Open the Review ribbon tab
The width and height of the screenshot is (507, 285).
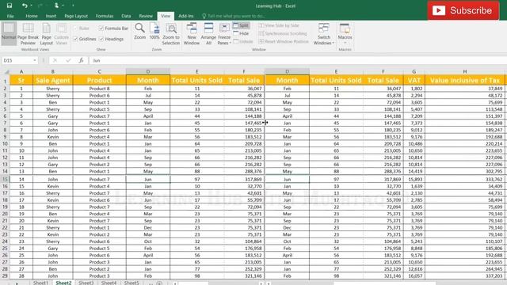coord(146,16)
